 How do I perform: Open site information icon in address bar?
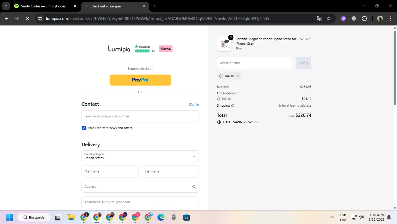[x=40, y=19]
